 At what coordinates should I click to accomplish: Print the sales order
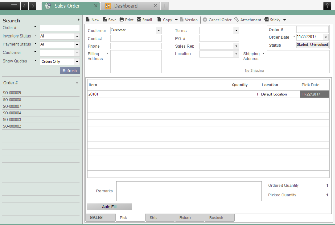(126, 20)
